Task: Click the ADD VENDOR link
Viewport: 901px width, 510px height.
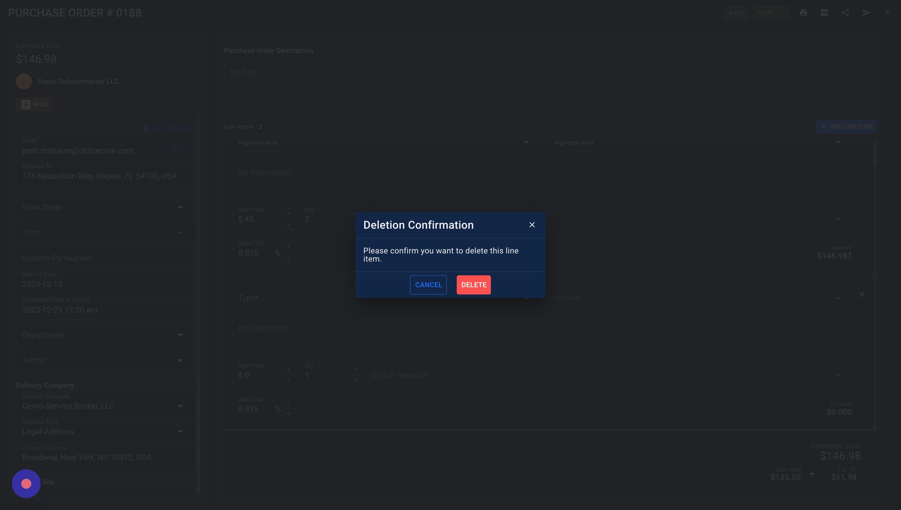Action: [167, 129]
